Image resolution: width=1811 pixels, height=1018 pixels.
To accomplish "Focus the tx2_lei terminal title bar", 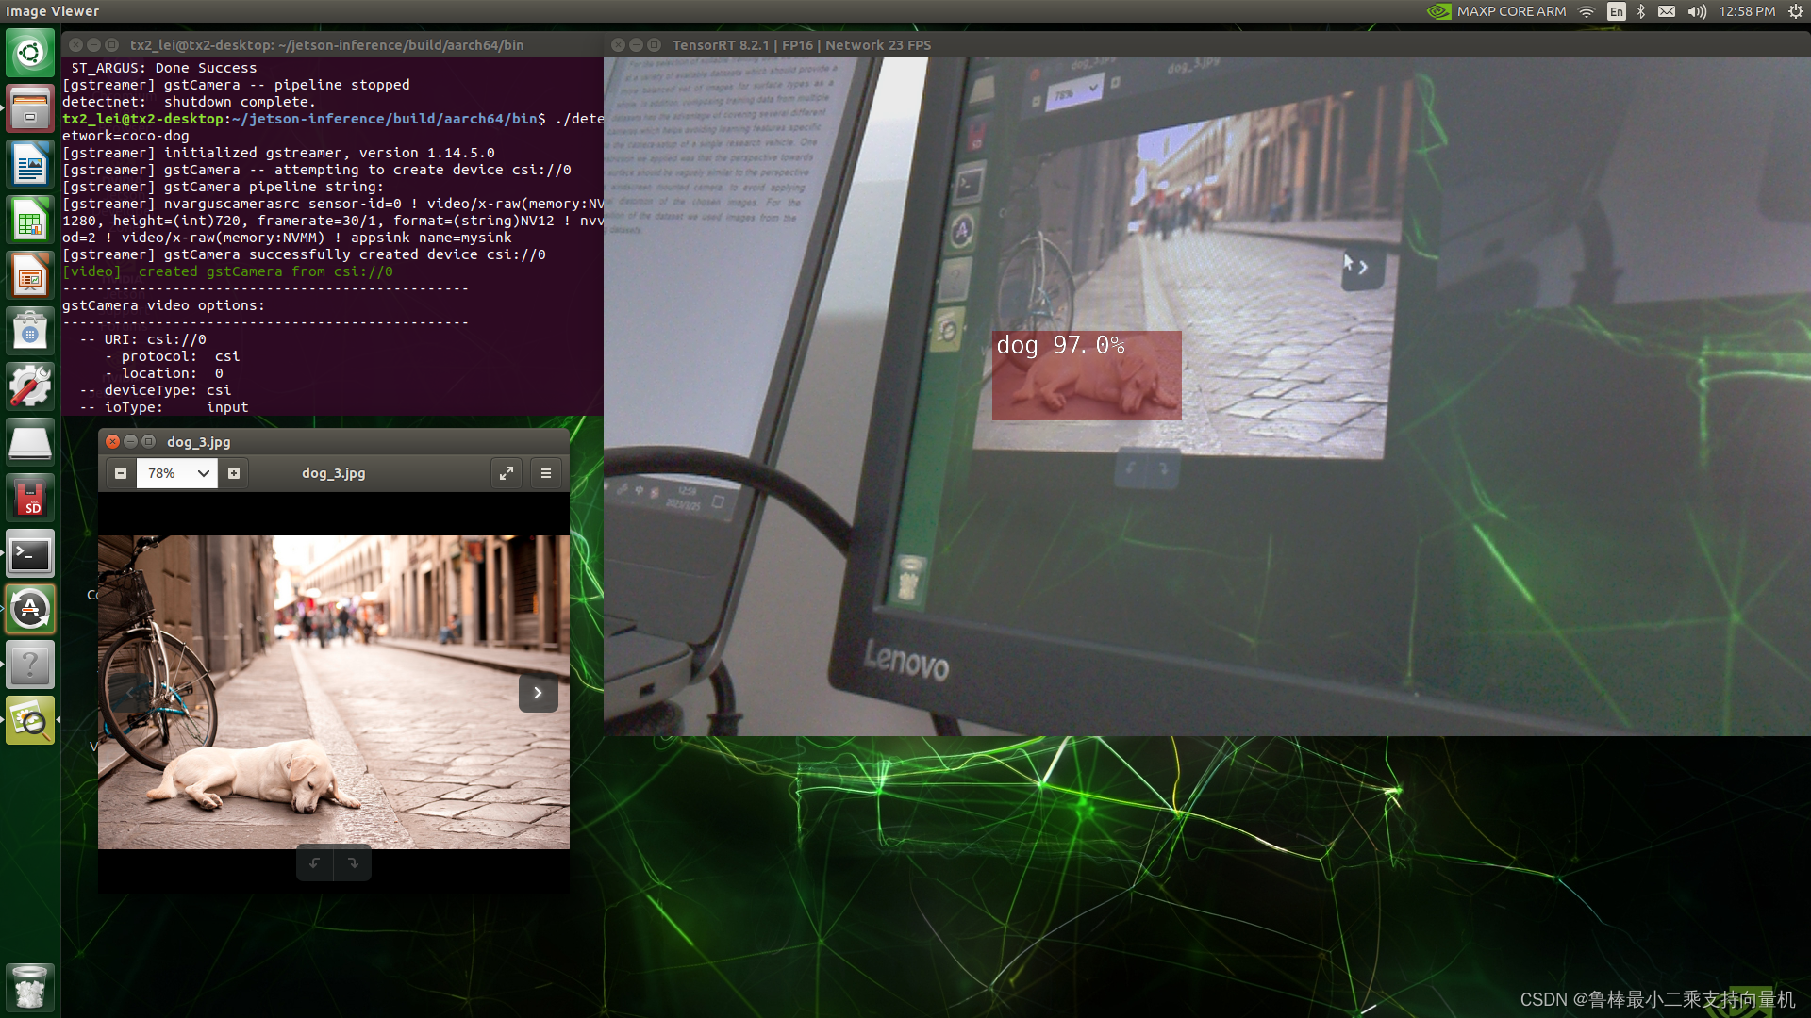I will (x=332, y=44).
